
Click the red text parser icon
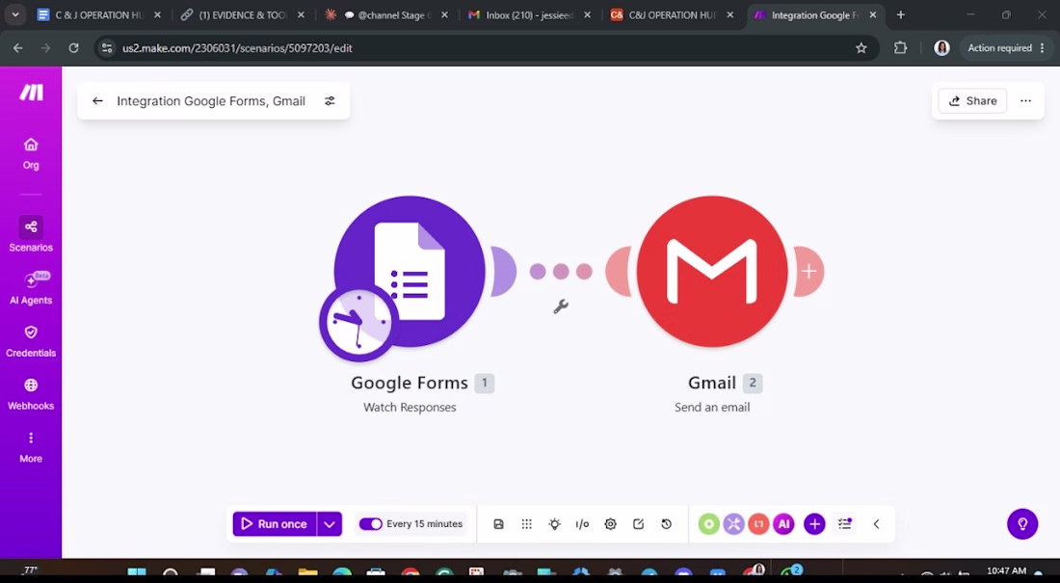tap(758, 524)
